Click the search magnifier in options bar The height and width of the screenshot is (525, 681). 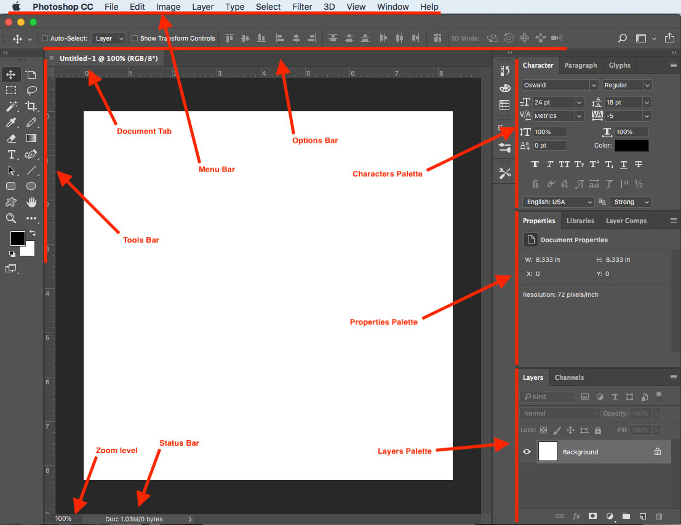coord(623,38)
